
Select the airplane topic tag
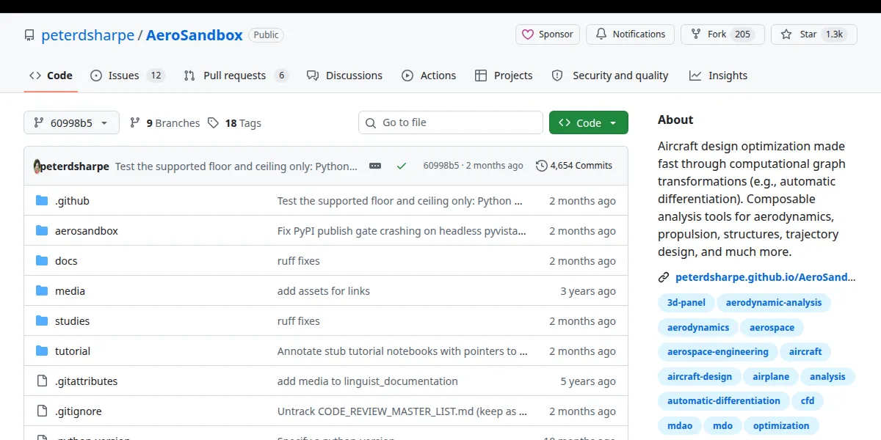(771, 377)
